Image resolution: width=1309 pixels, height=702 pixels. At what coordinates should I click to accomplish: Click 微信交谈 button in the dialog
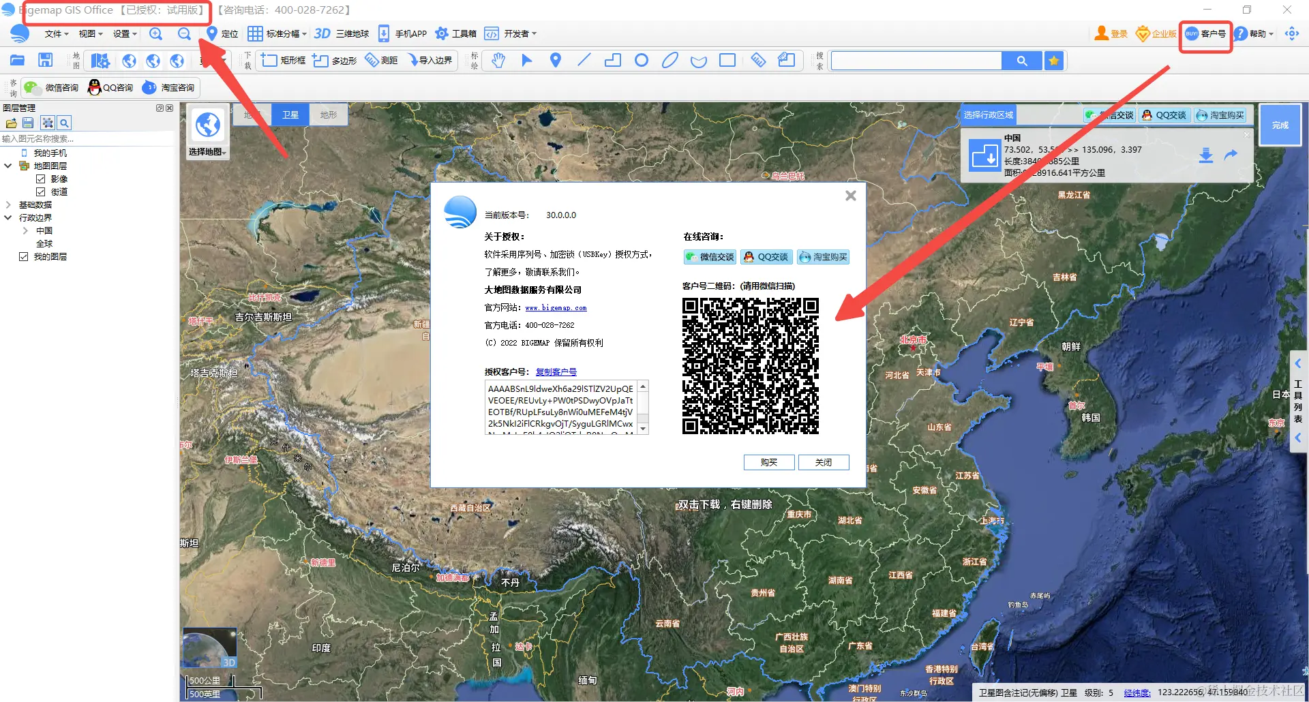[710, 257]
